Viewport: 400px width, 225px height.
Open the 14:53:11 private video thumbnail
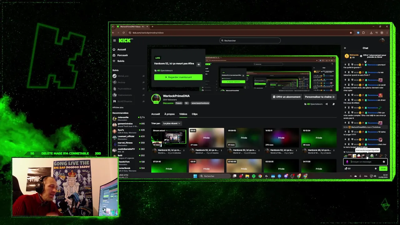pos(281,137)
